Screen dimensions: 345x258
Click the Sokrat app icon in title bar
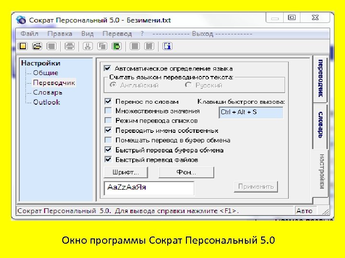pos(21,20)
